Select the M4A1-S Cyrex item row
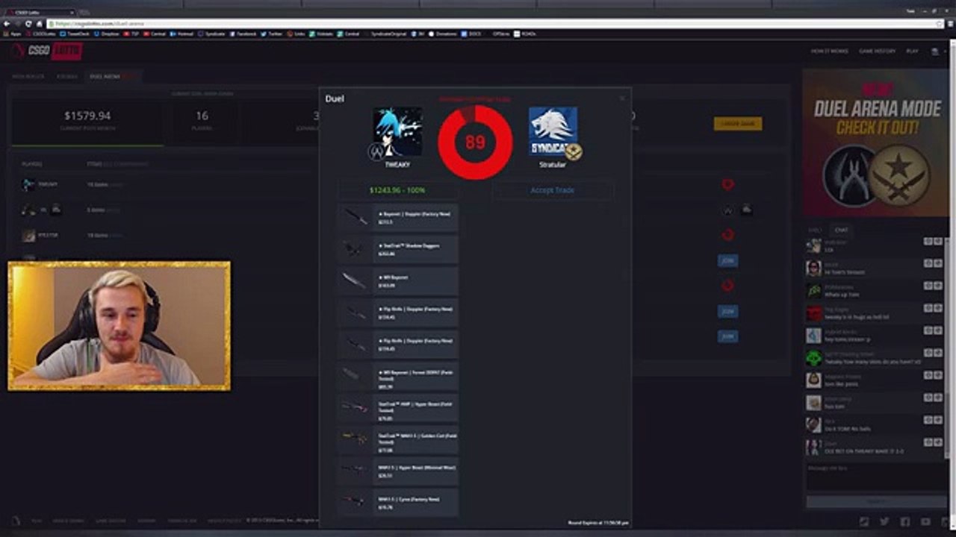Screen dimensions: 956x537 pos(397,503)
